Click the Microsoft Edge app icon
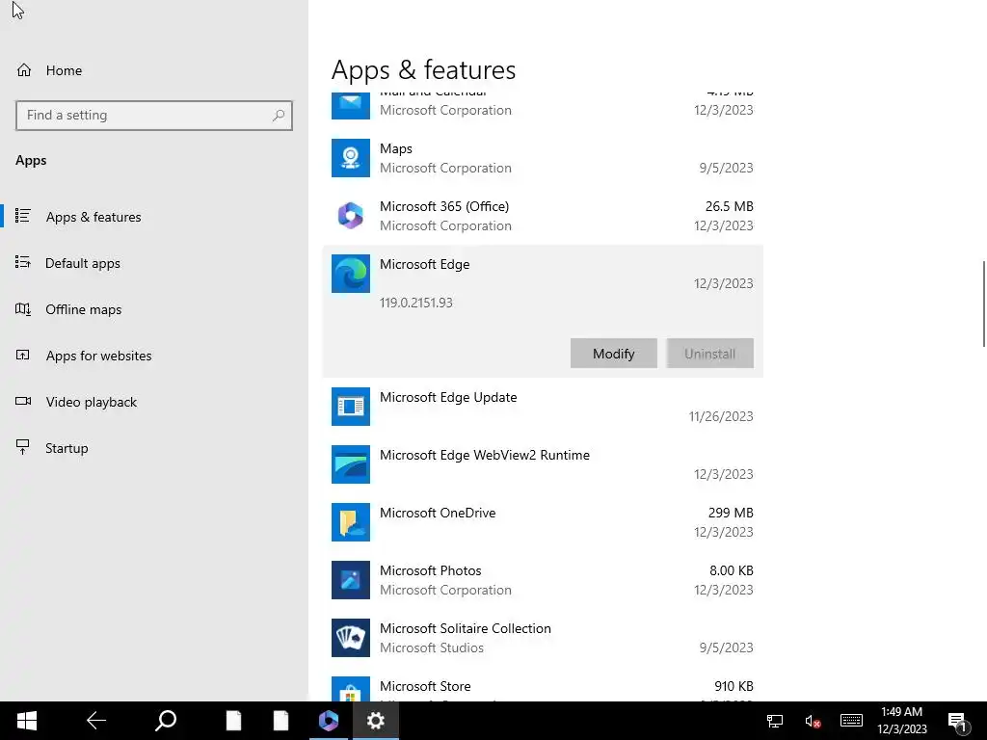Screen dimensions: 987x740 351,274
